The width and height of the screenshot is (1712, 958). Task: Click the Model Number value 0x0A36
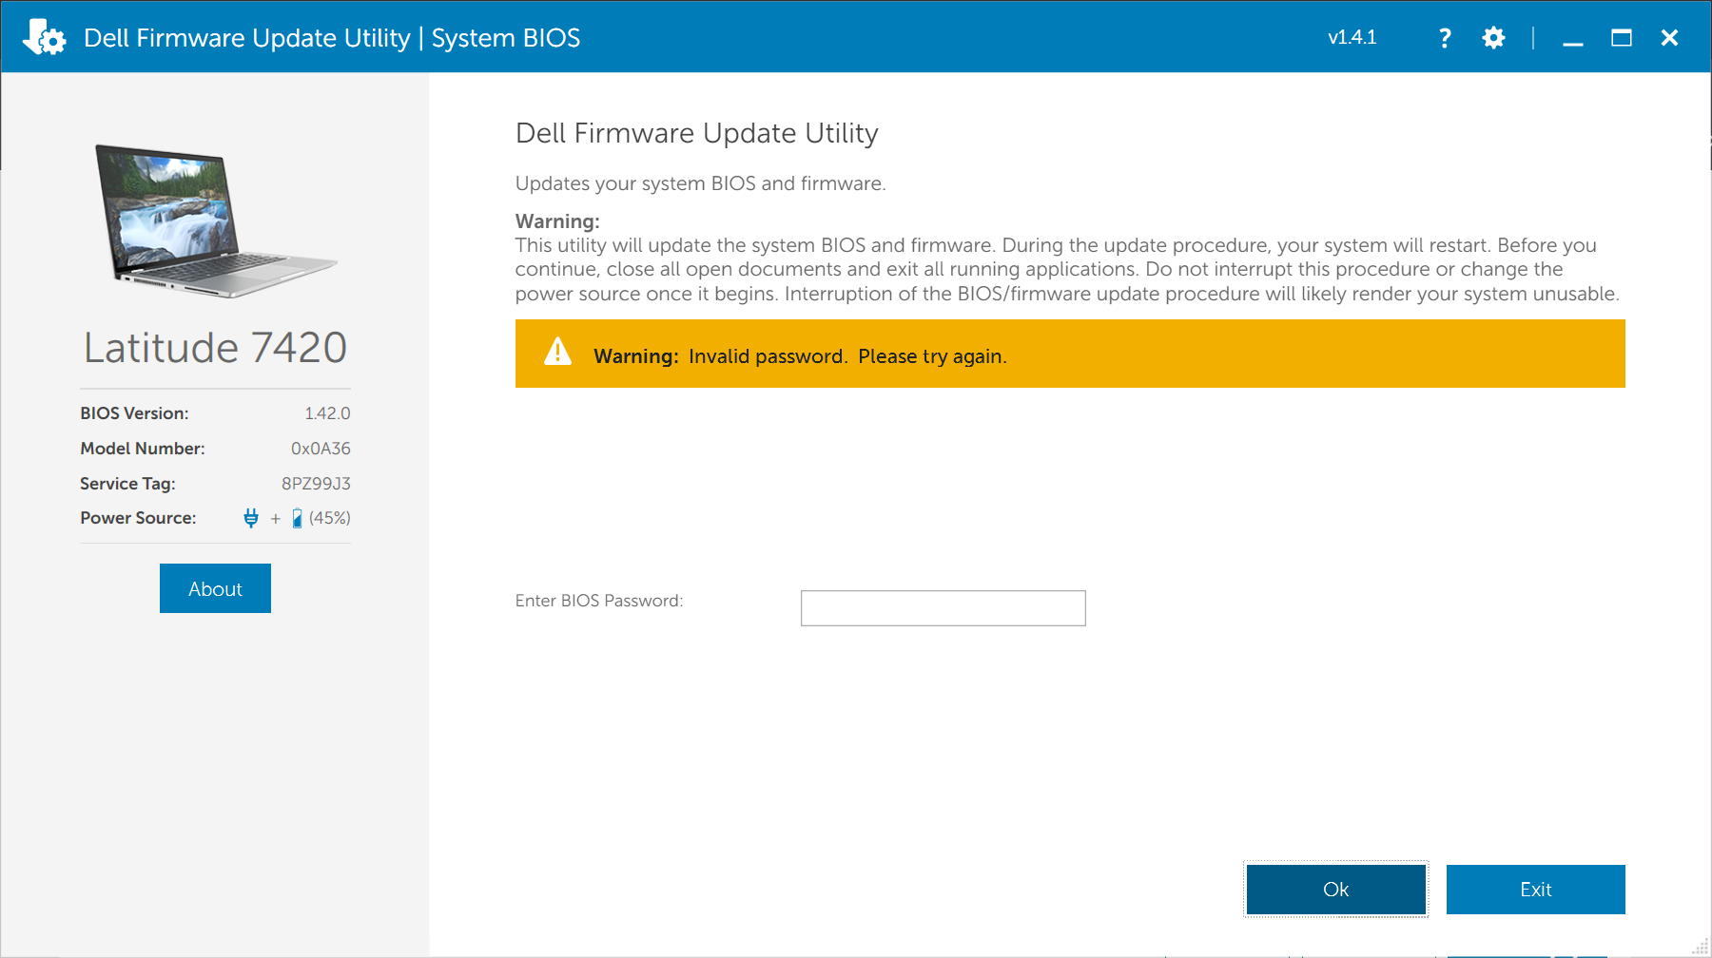click(x=321, y=449)
